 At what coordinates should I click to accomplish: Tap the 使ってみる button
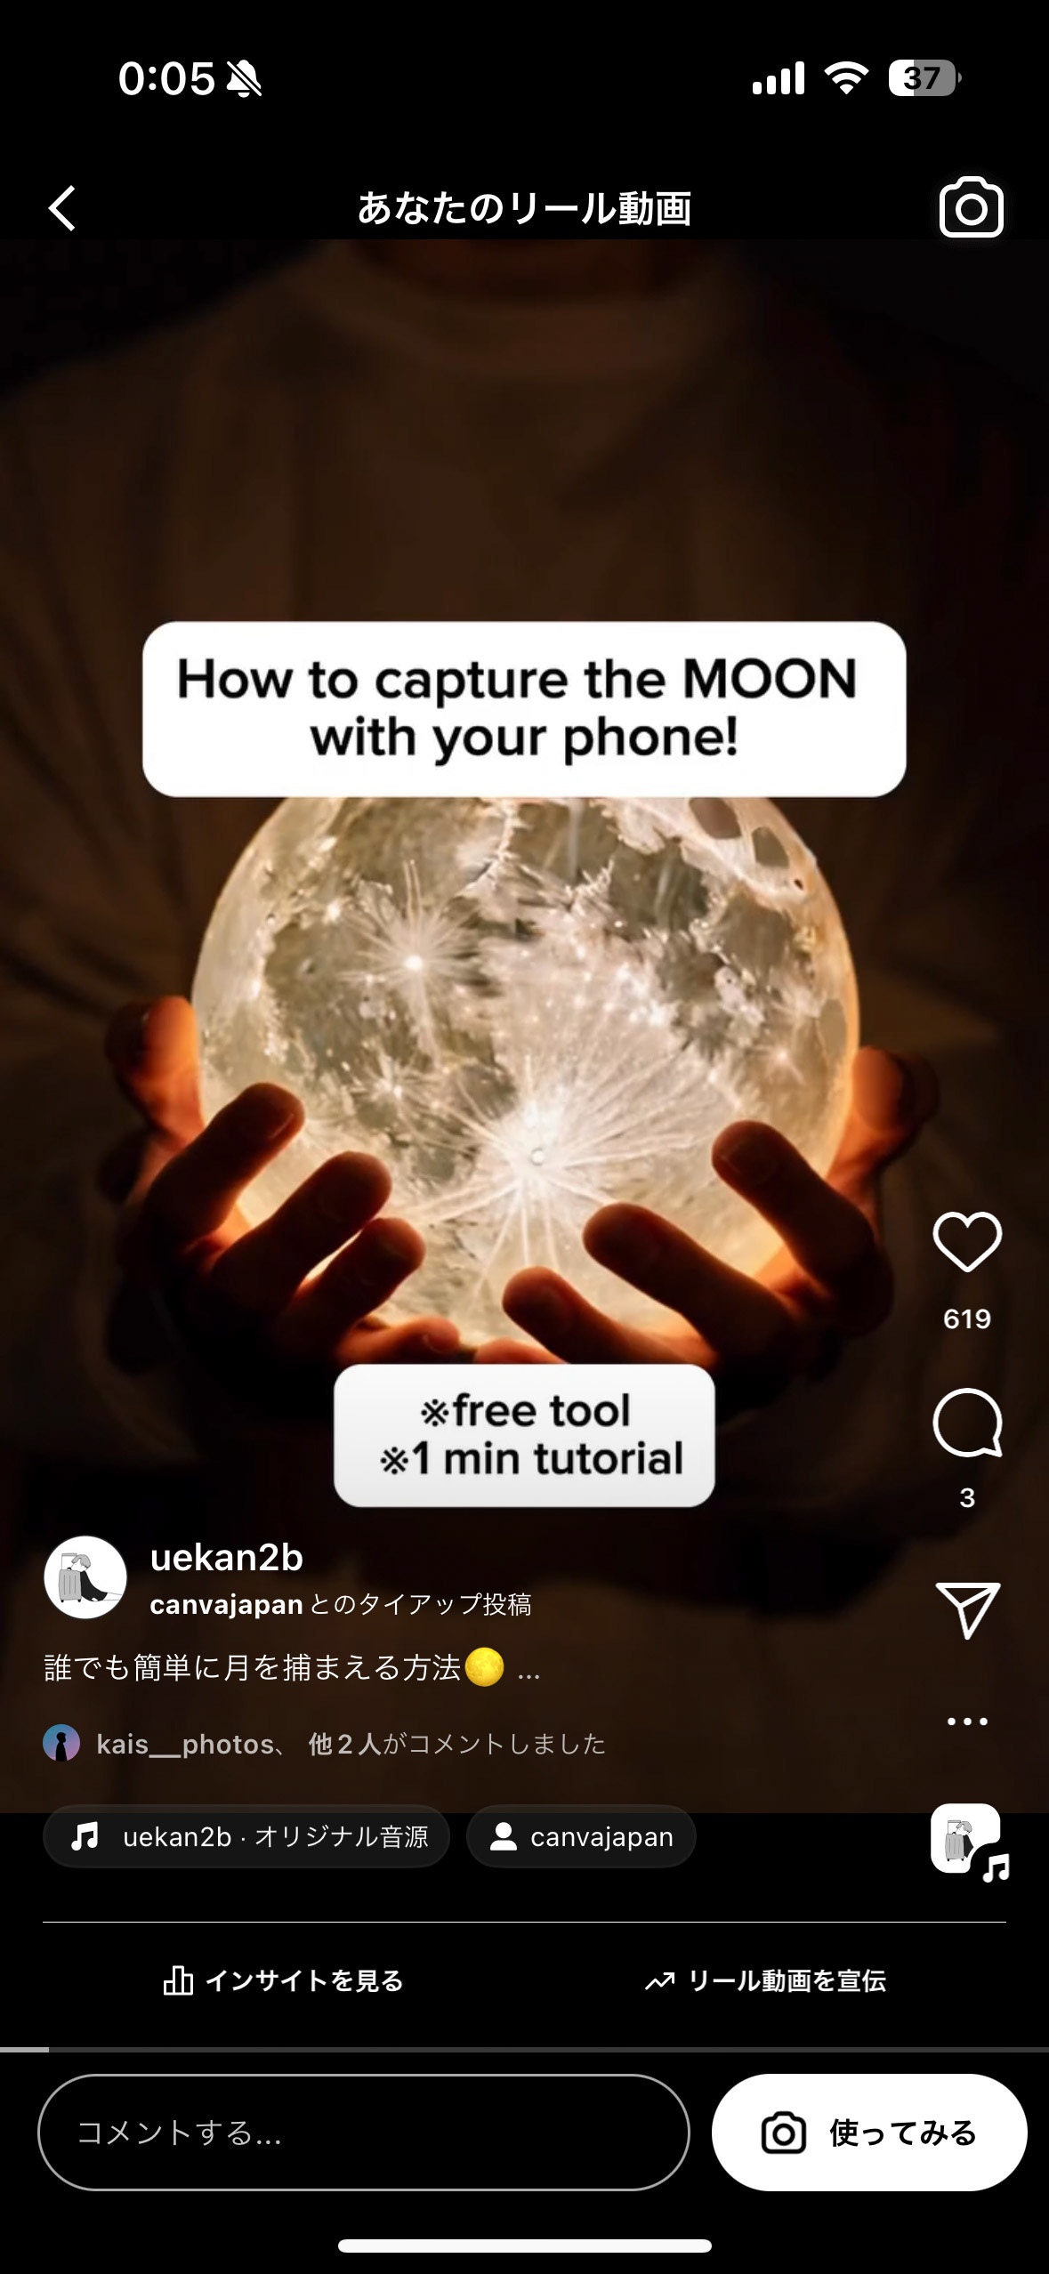[869, 2133]
